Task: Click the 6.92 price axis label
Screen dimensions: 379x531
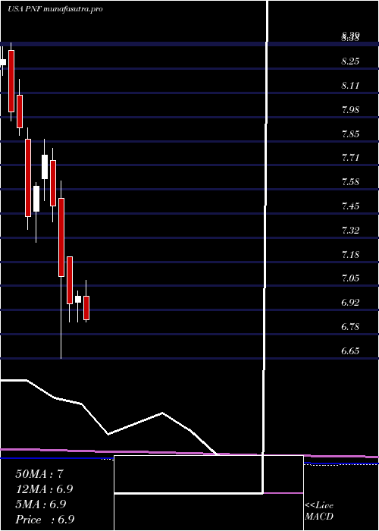Action: [350, 303]
